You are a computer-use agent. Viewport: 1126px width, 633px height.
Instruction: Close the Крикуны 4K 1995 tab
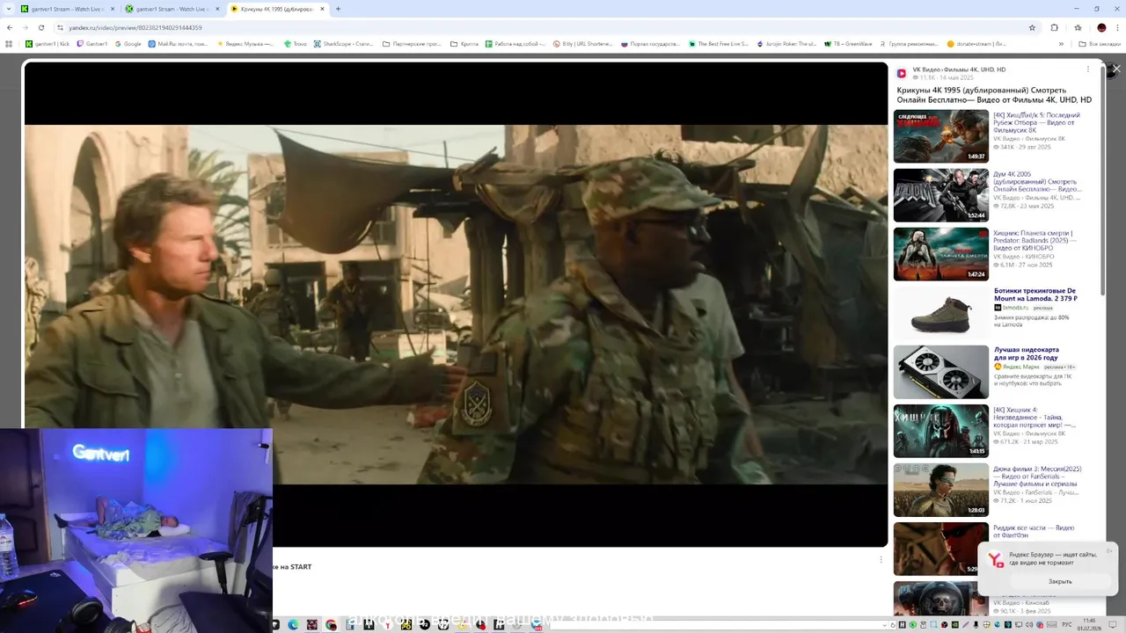[x=323, y=9]
